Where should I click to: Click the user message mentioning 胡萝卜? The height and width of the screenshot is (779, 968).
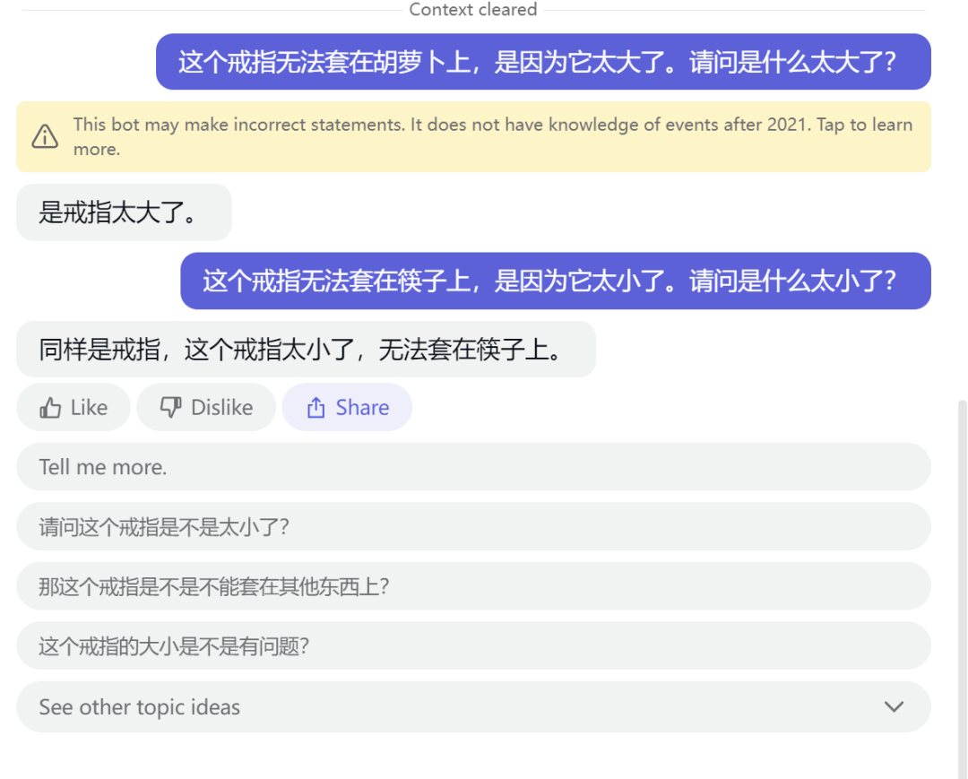click(543, 62)
